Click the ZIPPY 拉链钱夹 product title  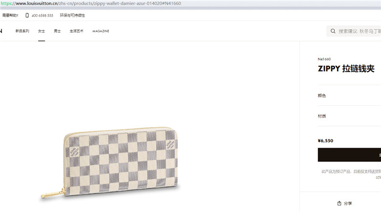click(346, 69)
